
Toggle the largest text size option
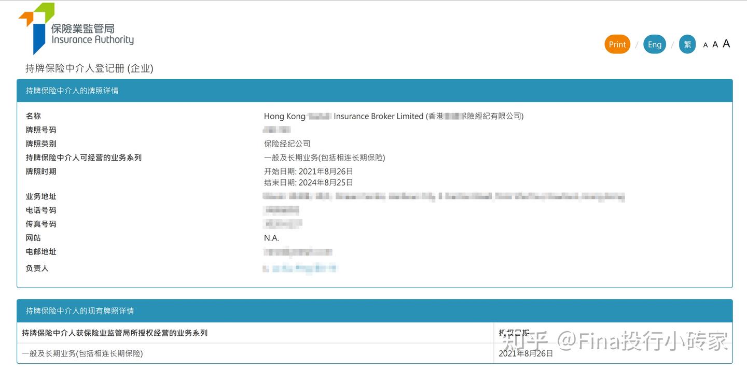point(726,44)
